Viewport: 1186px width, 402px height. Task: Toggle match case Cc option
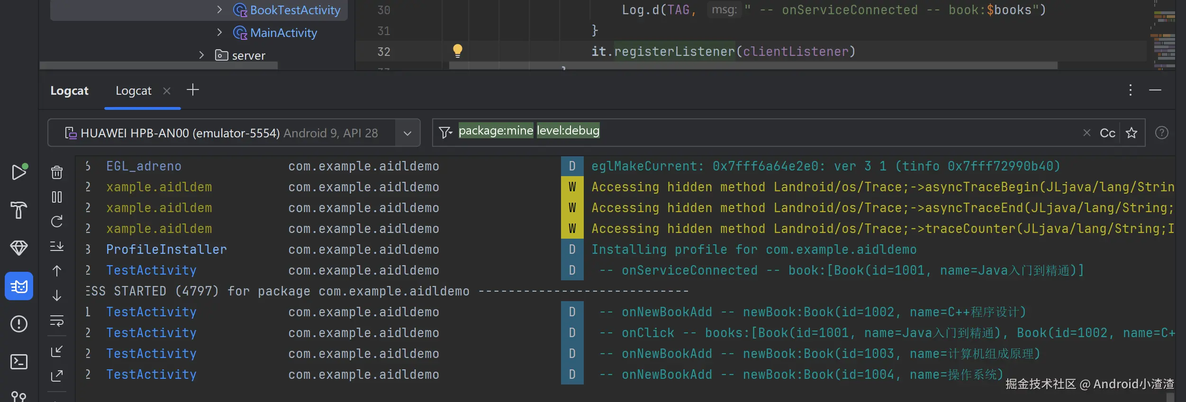click(1107, 133)
